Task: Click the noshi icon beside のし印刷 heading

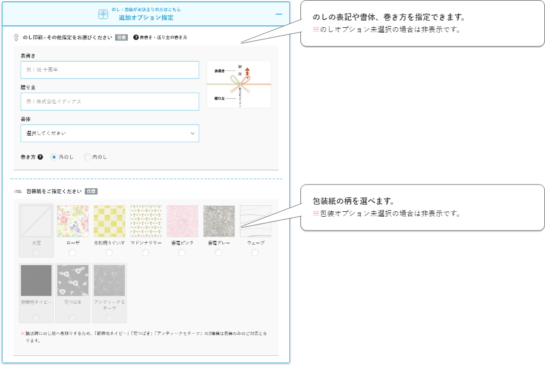Action: pos(16,38)
